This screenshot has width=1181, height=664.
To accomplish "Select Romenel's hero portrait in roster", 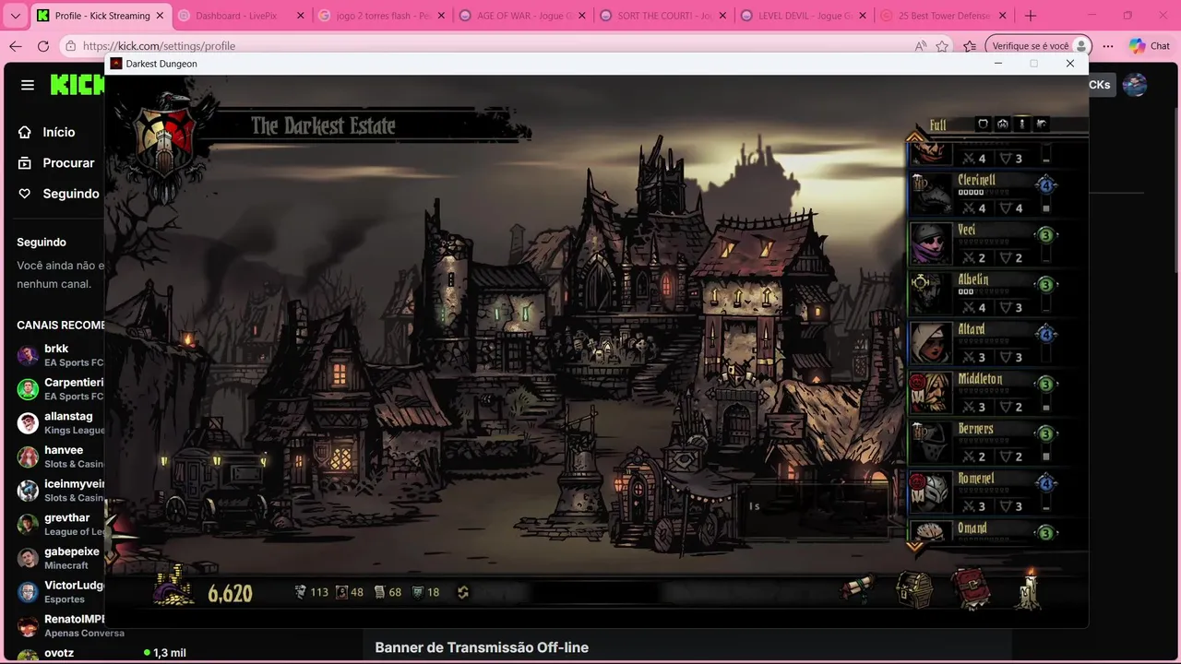I will 931,492.
